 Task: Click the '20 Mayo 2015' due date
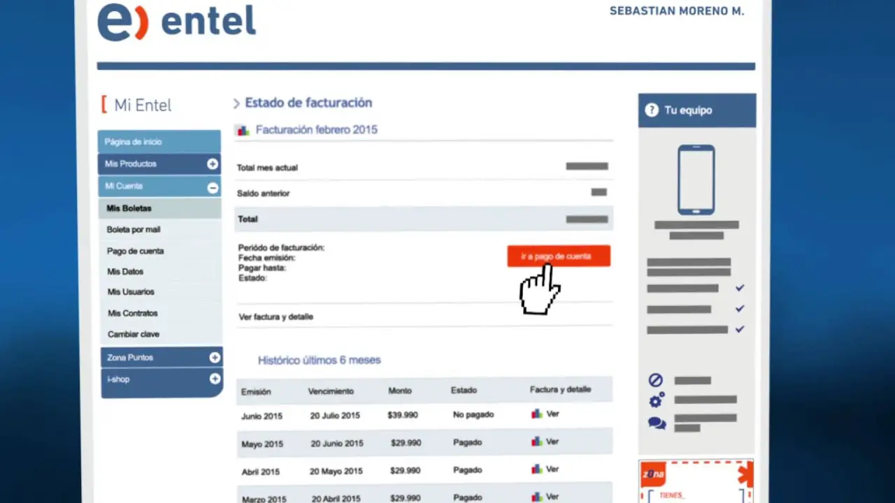(337, 471)
